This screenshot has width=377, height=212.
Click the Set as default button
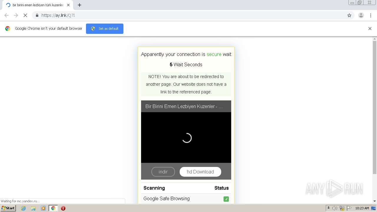pyautogui.click(x=105, y=29)
